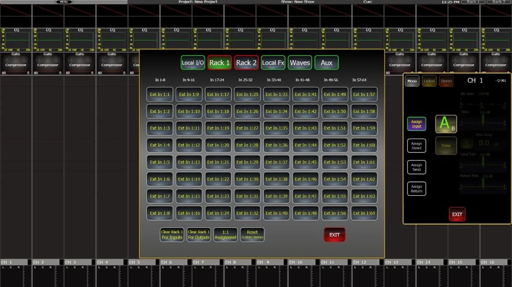
Task: Select Ext In 1:2 patch point
Action: click(x=160, y=112)
